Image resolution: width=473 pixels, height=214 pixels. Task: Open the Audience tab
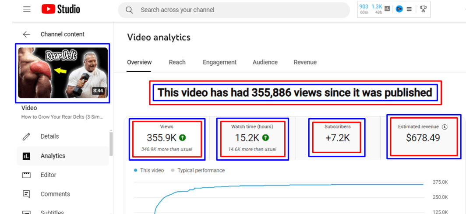point(265,62)
